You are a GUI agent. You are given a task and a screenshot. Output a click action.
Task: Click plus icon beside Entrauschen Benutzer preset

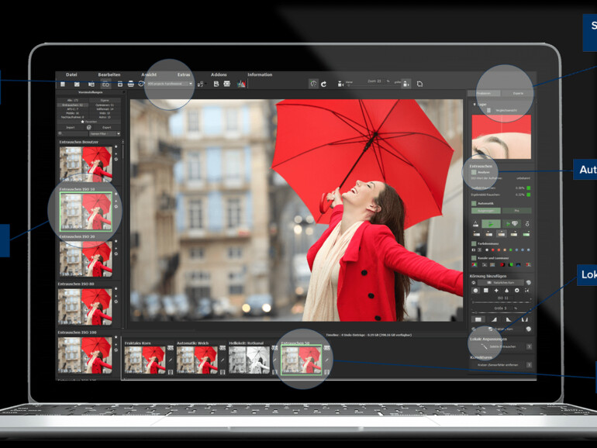(x=116, y=153)
